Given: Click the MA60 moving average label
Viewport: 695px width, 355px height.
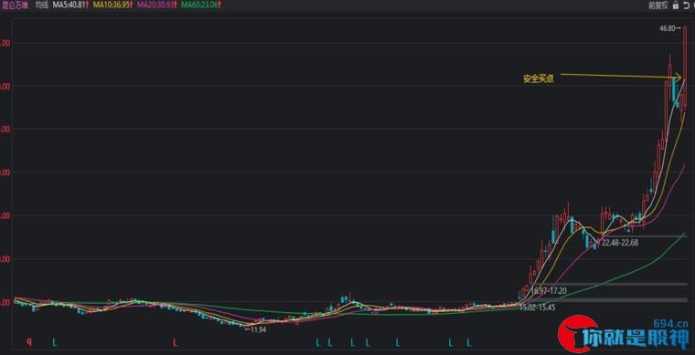Looking at the screenshot, I should tap(202, 5).
